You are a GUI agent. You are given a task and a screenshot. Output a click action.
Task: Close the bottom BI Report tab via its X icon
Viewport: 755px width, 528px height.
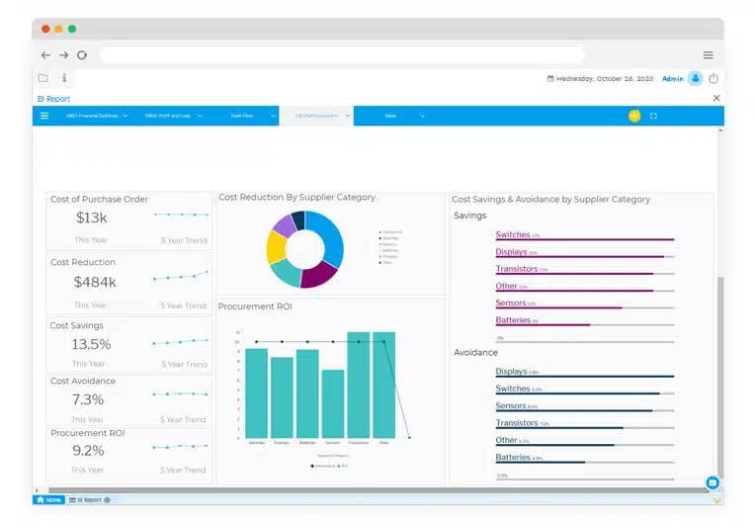(107, 500)
